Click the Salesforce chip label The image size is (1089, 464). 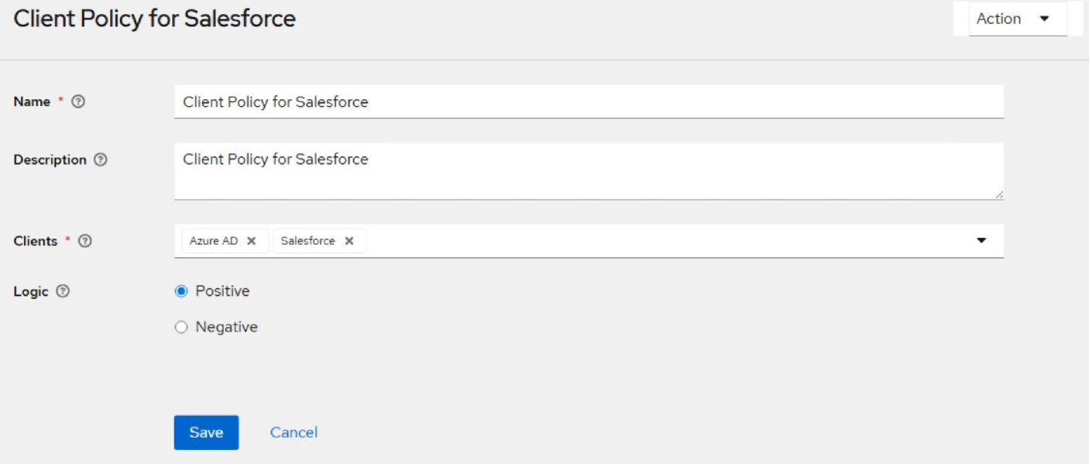(x=307, y=241)
